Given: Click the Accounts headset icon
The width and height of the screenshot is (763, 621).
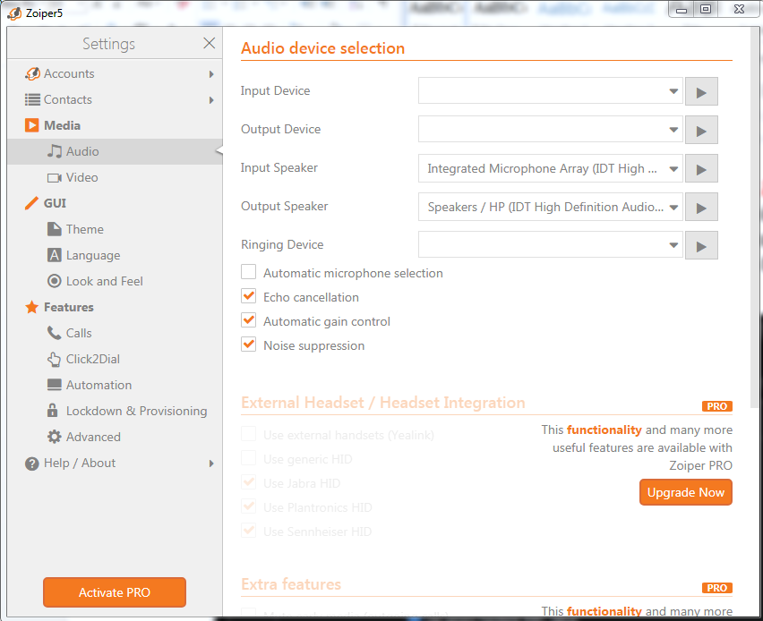Looking at the screenshot, I should point(32,74).
